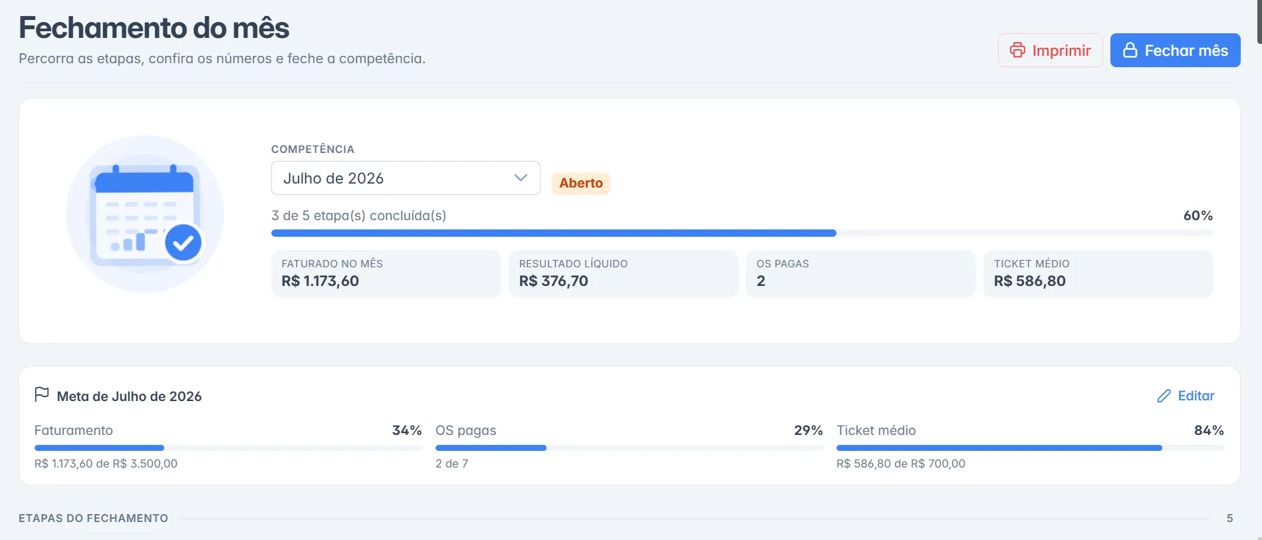Click the "Fechamento do mês" page title
This screenshot has height=540, width=1262.
pos(154,28)
